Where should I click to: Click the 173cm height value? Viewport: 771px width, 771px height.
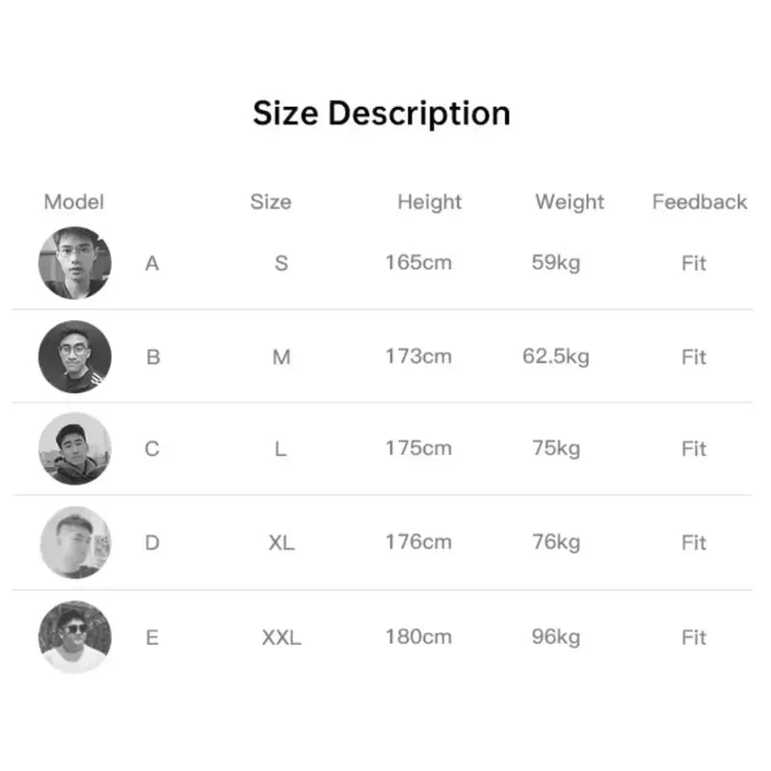point(418,357)
